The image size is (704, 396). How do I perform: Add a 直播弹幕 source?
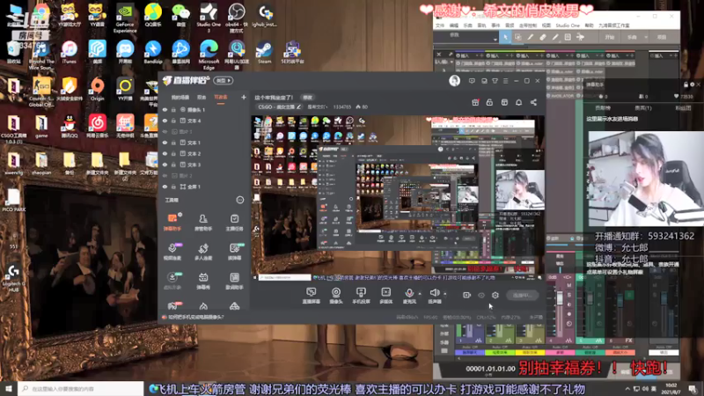click(x=311, y=296)
